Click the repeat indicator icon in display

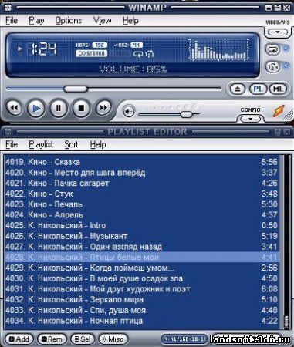(x=138, y=54)
